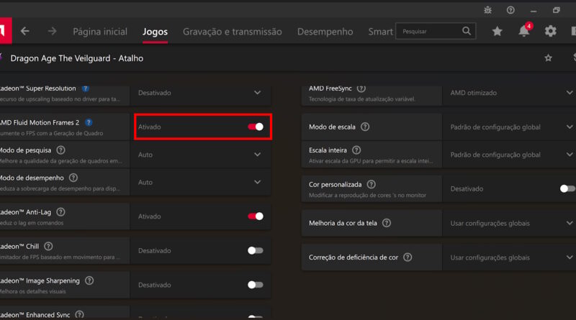Show help for AMD FreeSync
Image resolution: width=576 pixels, height=320 pixels.
[x=361, y=88]
